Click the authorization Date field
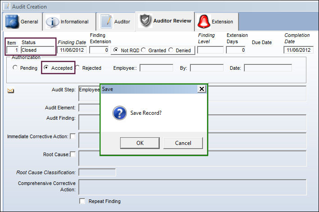This screenshot has width=319, height=212. click(268, 68)
